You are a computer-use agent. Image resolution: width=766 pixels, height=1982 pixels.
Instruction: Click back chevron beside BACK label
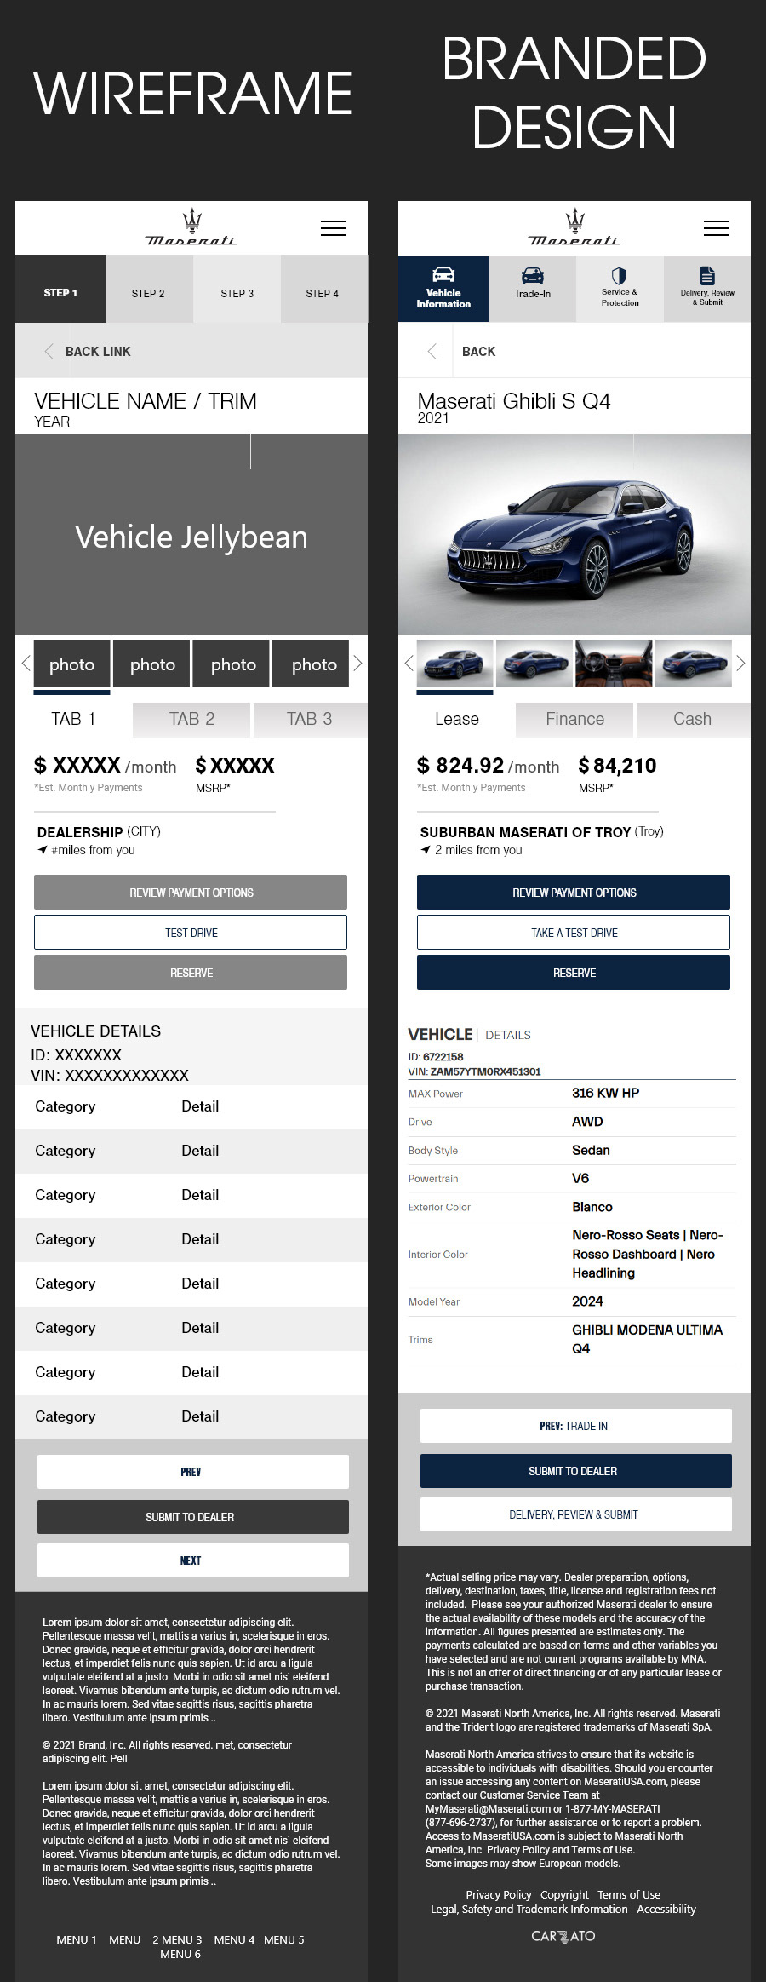pos(432,352)
